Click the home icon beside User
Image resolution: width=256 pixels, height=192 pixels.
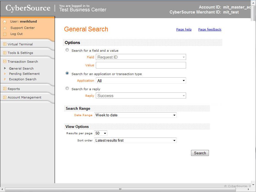(x=5, y=22)
